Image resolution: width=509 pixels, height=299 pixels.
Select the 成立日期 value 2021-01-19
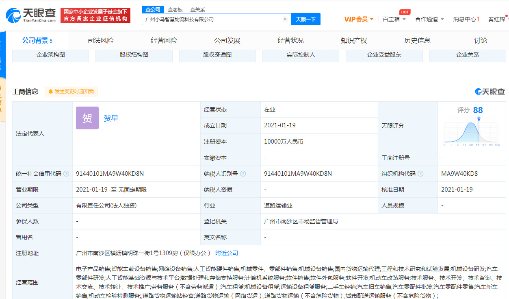point(280,125)
